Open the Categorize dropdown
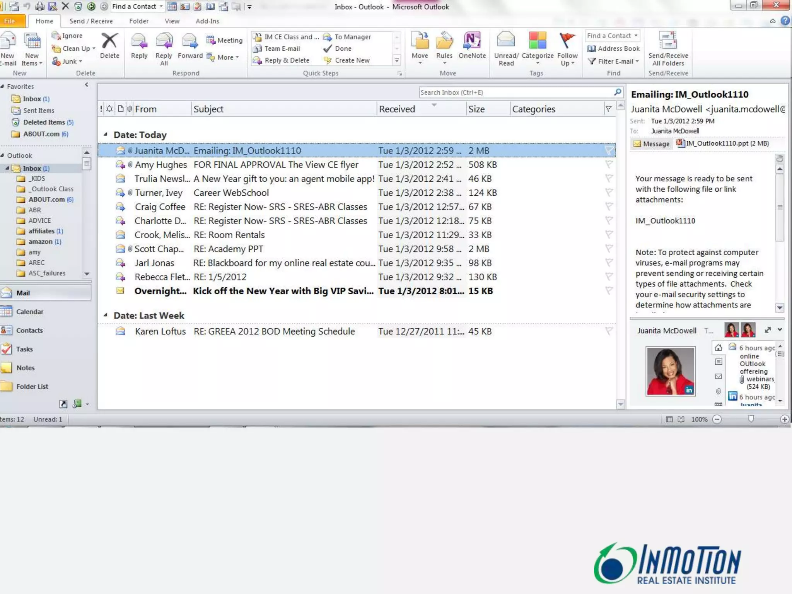This screenshot has width=792, height=594. [x=538, y=63]
